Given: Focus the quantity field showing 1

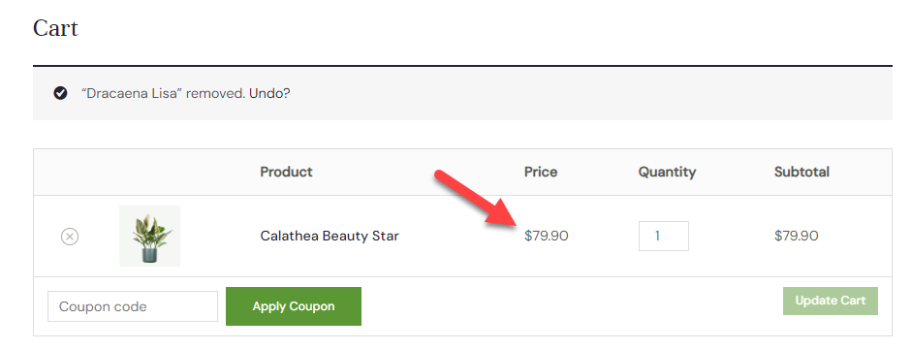Looking at the screenshot, I should 664,236.
